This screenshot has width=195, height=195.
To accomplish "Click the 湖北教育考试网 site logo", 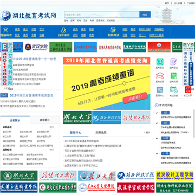I will click(28, 16).
